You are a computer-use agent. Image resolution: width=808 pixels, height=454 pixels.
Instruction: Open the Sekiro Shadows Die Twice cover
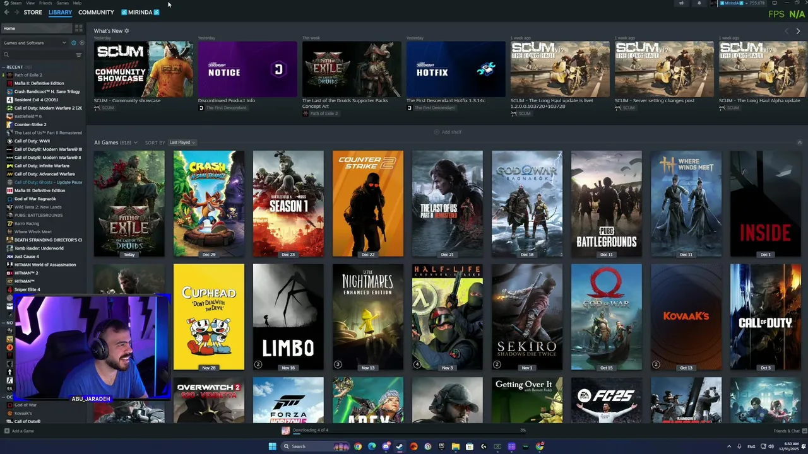527,317
